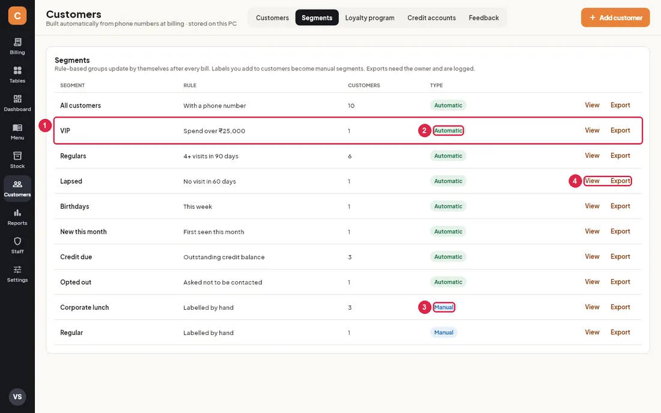661x413 pixels.
Task: Click the customer count 10 for All customers
Action: pos(351,106)
